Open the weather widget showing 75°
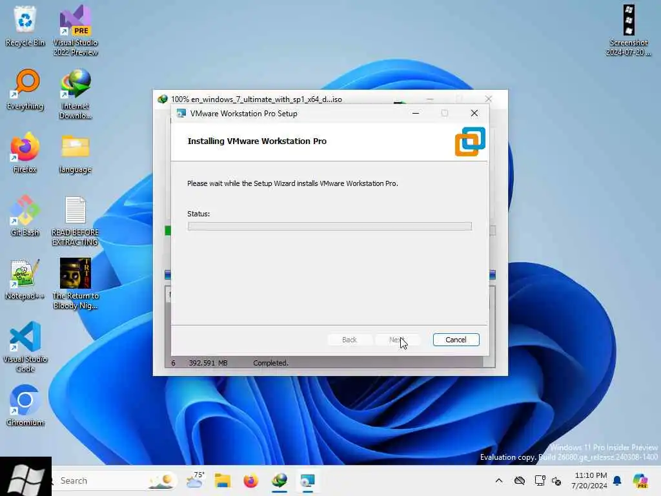 tap(195, 480)
